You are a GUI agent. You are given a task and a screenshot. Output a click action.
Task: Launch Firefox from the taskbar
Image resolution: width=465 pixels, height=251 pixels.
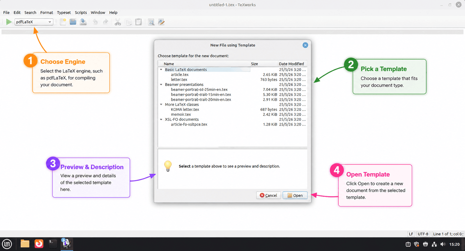(39, 244)
